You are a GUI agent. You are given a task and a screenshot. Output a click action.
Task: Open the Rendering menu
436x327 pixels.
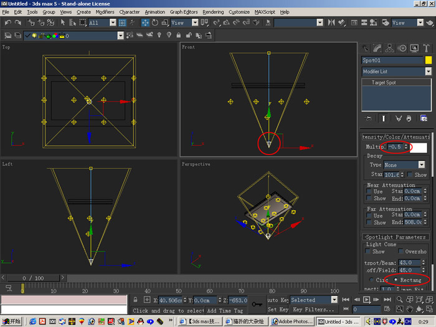pyautogui.click(x=213, y=12)
